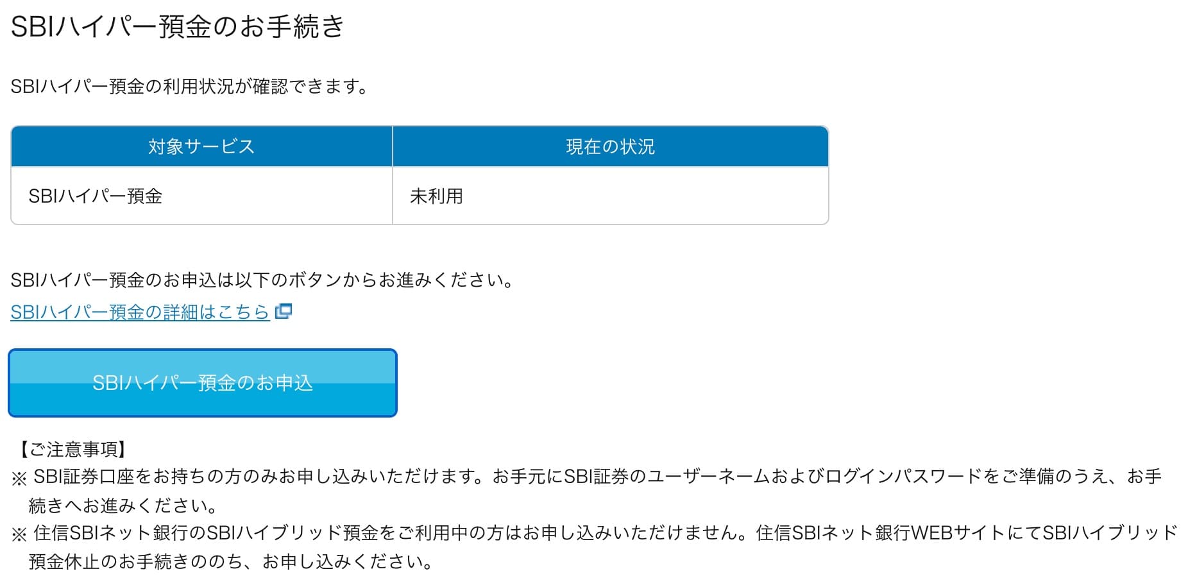
Task: Click the 未利用 status cell
Action: [436, 196]
